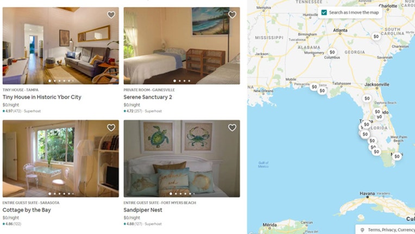Select Cottage by the Bay listing title
415x234 pixels.
pos(27,210)
